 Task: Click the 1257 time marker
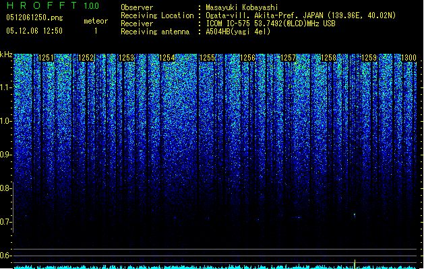(289, 58)
